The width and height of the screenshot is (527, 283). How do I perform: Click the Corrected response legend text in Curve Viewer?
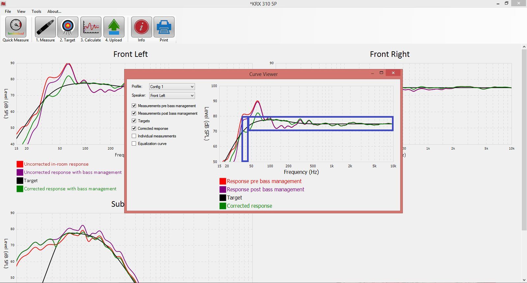249,206
